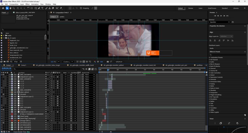
Task: Switch to the Comp 3 timeline tab
Action: coord(23,65)
